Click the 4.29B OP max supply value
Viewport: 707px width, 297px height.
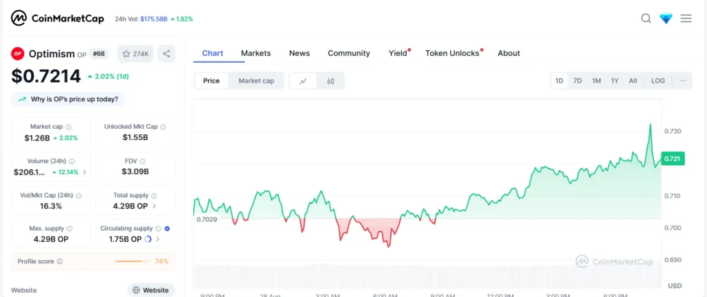[51, 239]
